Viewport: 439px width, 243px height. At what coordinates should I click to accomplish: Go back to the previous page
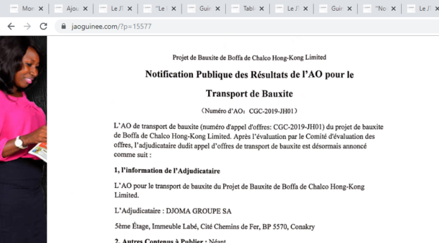[11, 27]
